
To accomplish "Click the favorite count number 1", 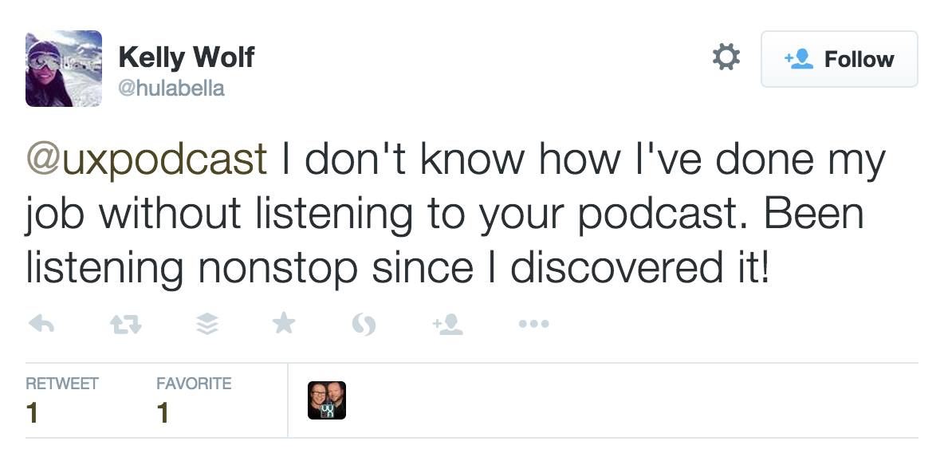I will [163, 413].
